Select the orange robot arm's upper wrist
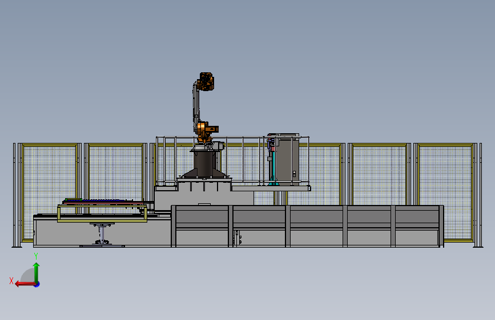Screen dimensions: 495x320 (x=207, y=81)
